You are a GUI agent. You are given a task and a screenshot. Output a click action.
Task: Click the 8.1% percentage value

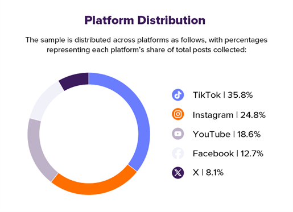pos(214,173)
